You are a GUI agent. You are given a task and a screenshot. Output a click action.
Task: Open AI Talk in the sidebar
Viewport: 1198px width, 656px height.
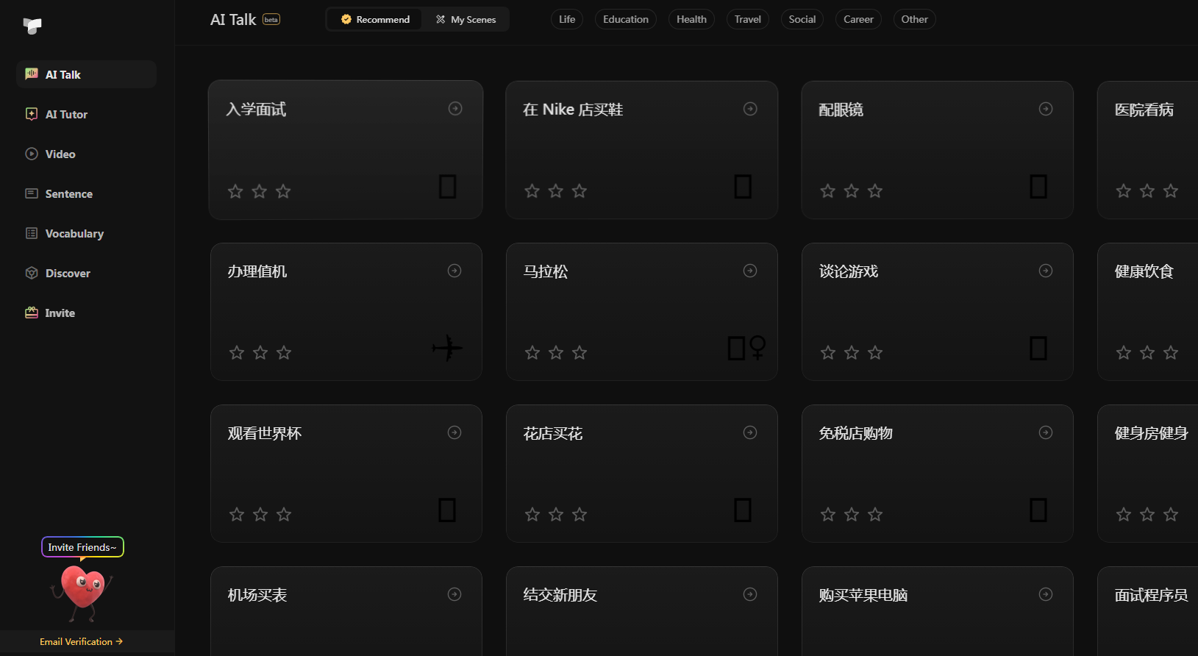click(87, 74)
